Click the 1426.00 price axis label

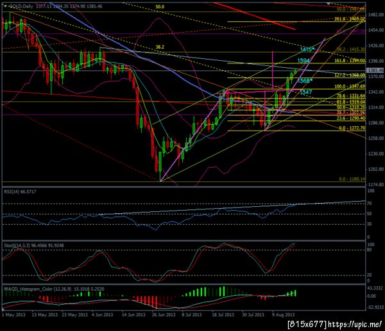click(375, 45)
